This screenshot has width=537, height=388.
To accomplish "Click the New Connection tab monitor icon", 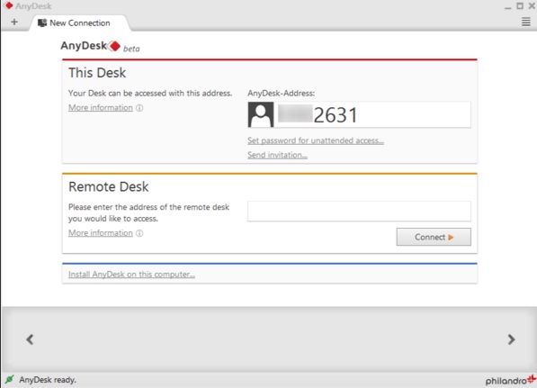I will (x=42, y=23).
